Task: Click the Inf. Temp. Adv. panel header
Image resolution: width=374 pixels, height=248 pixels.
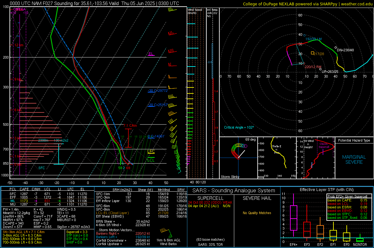Action: [x=212, y=13]
